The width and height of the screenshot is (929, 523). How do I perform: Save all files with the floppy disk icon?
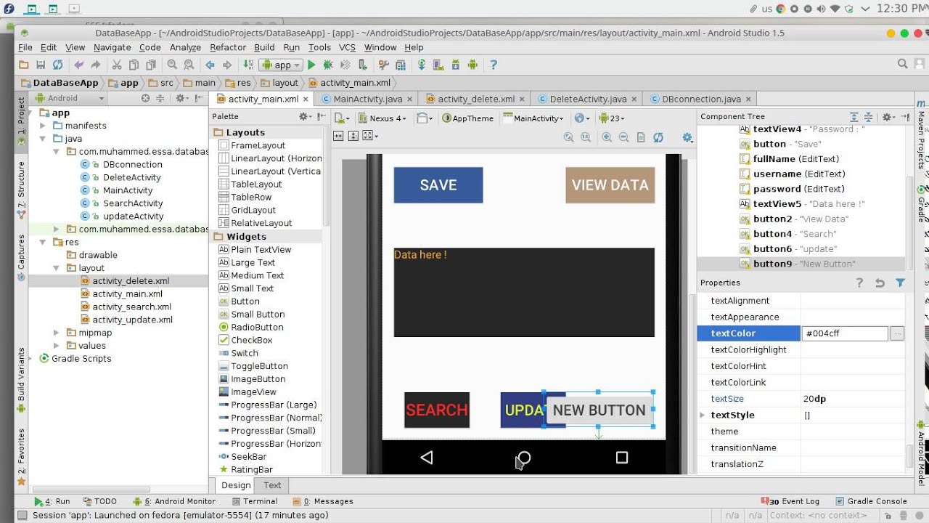tap(41, 65)
